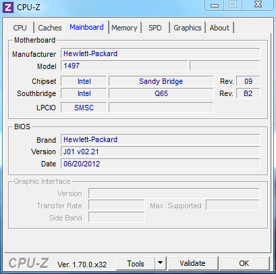The width and height of the screenshot is (276, 274).
Task: Click the empty Side Band field
Action: 117,218
